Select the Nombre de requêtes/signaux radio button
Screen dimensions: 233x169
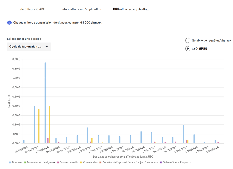tap(188, 41)
